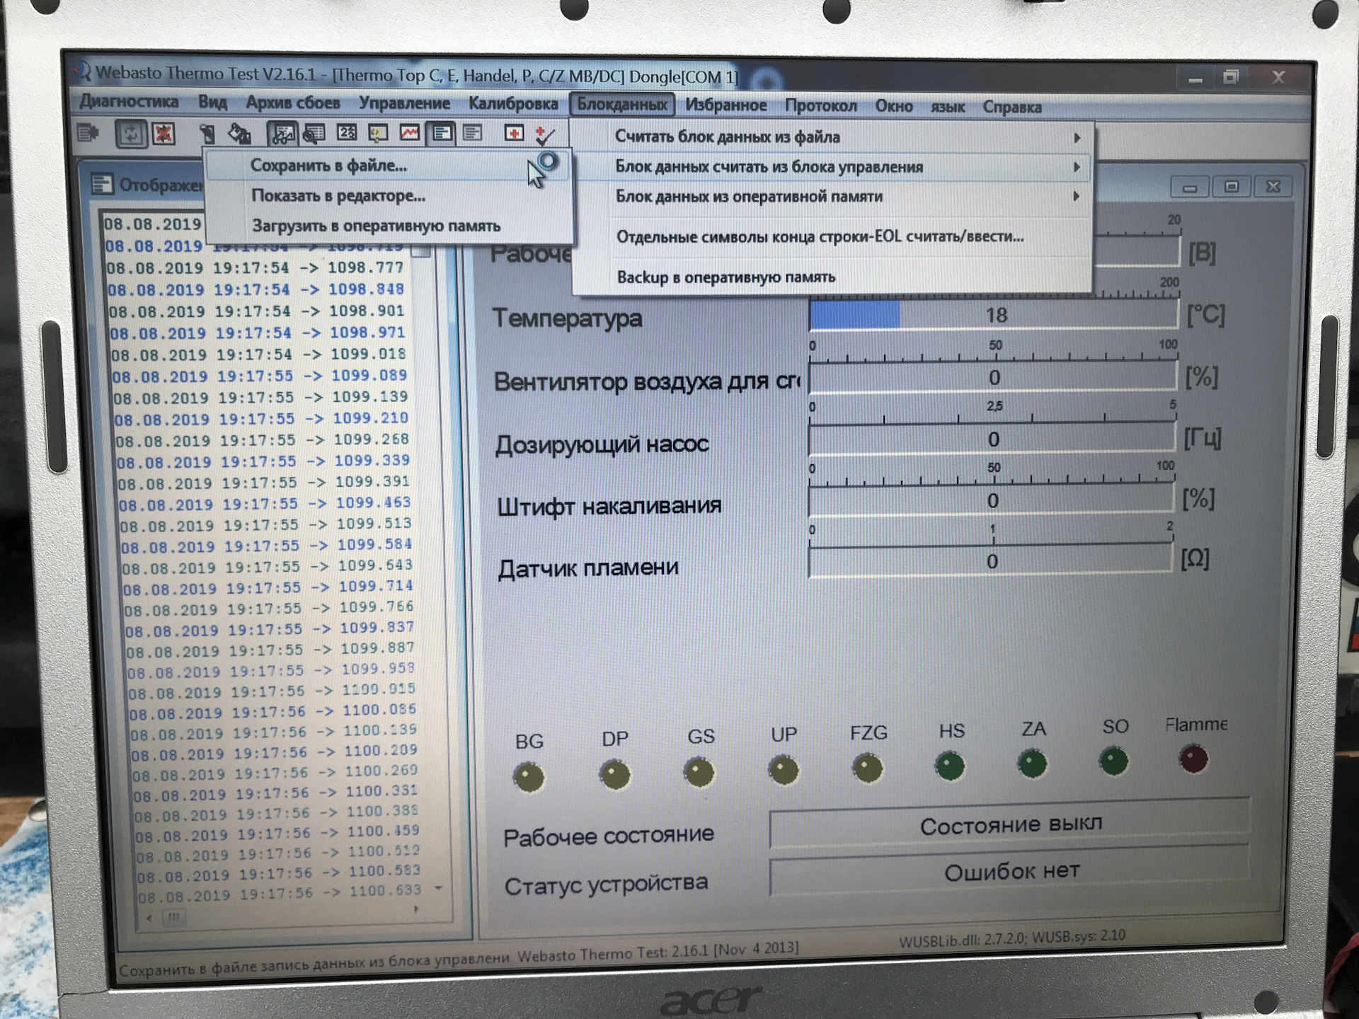This screenshot has width=1359, height=1019.
Task: Click the red Flamme indicator lamp
Action: click(x=1193, y=759)
